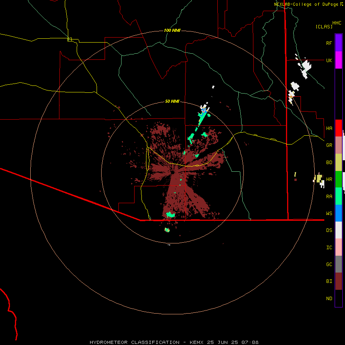Click the HA legend label
This screenshot has height=345, width=345.
(x=329, y=128)
